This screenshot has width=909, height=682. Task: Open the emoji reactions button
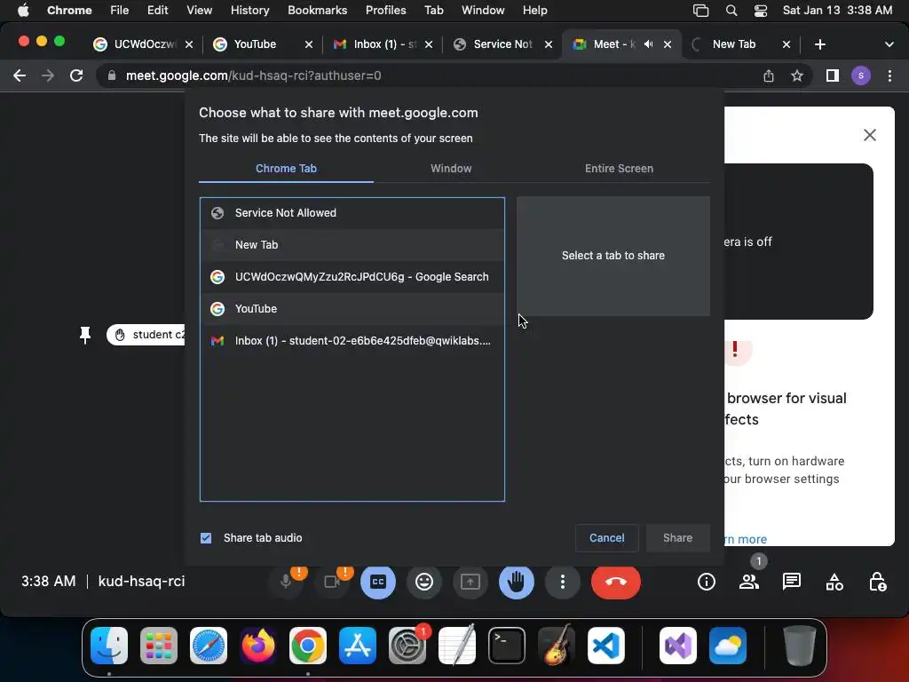click(x=424, y=581)
